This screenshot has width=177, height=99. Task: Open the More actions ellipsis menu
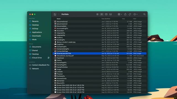point(135,14)
